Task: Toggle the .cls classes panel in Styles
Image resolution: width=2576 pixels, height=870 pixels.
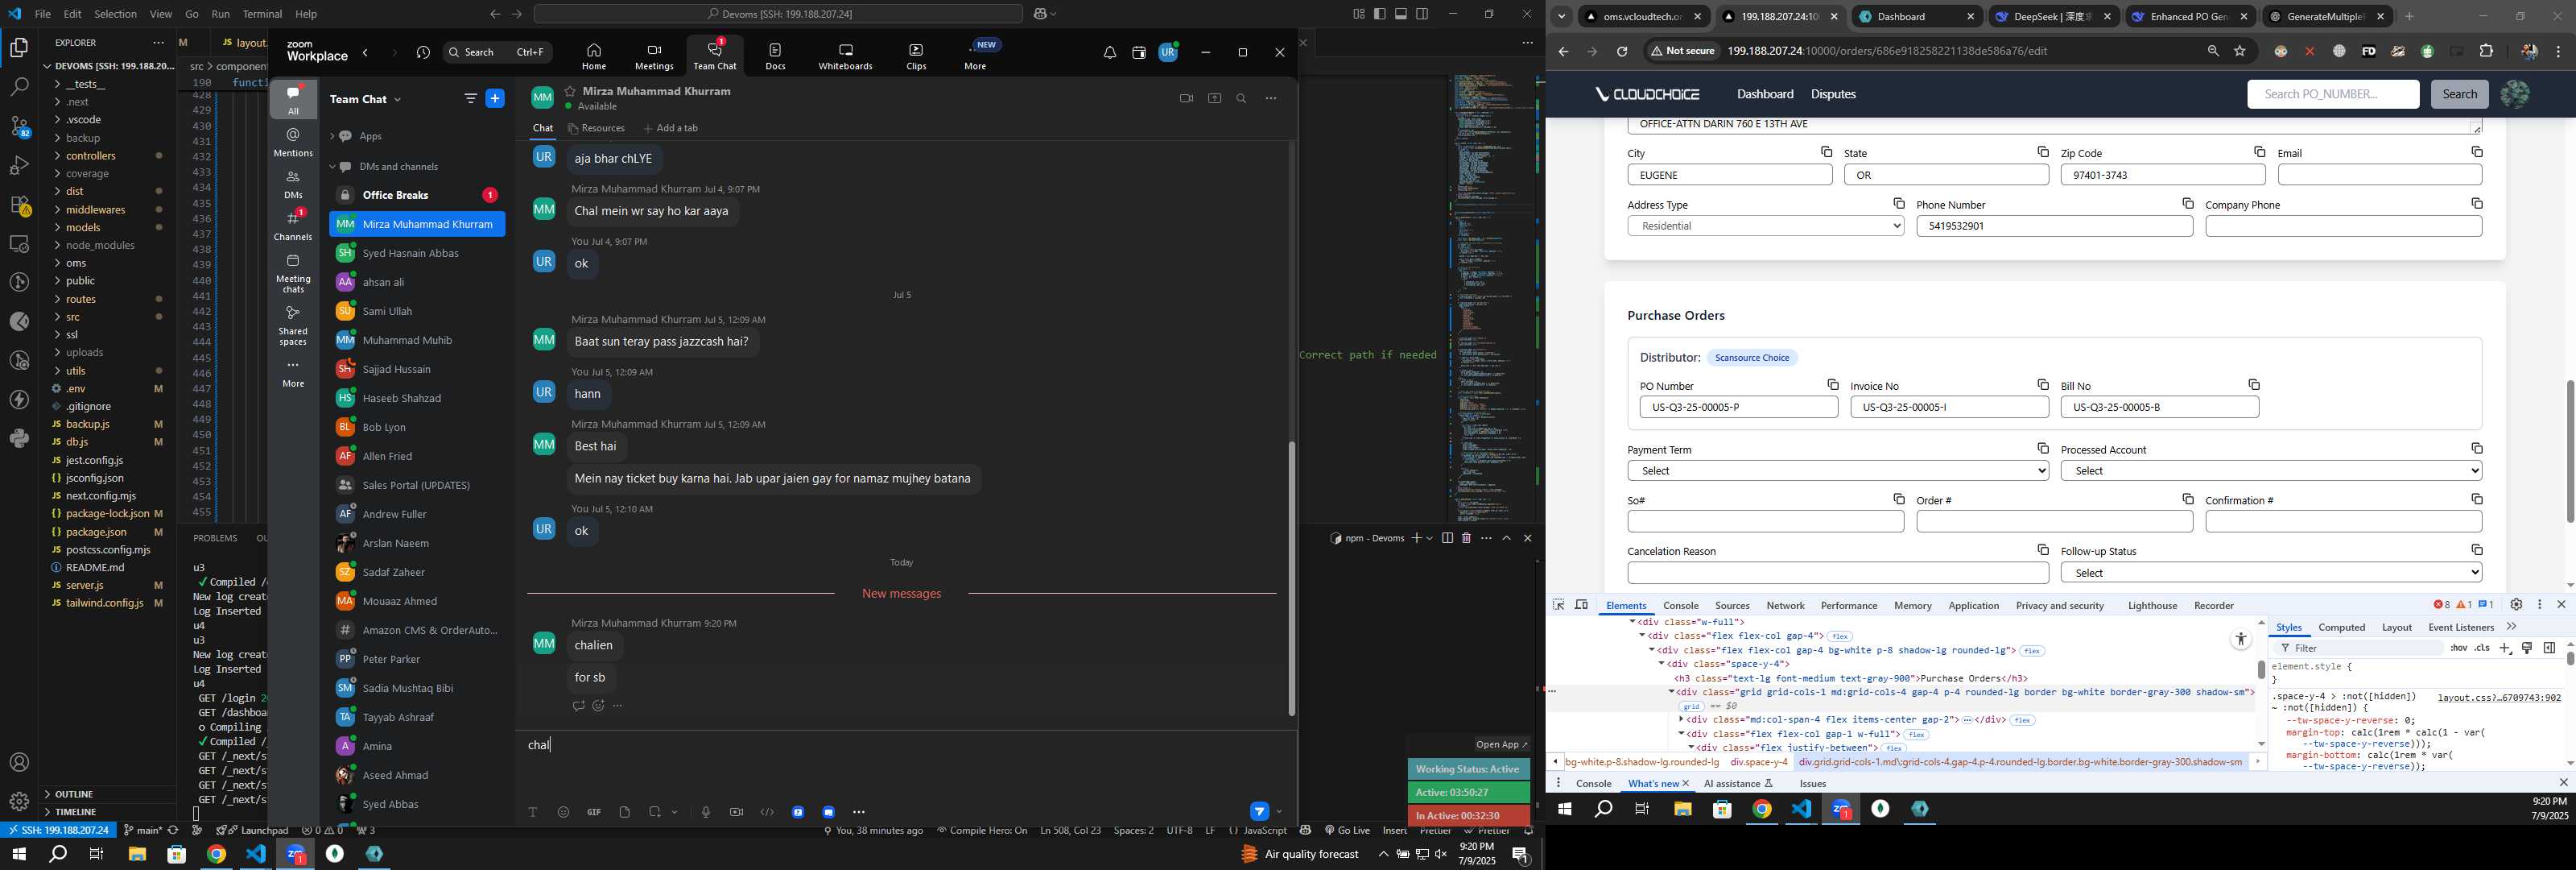Action: tap(2482, 648)
